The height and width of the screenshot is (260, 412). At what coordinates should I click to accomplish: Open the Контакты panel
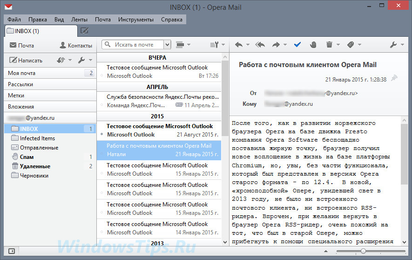pyautogui.click(x=76, y=45)
